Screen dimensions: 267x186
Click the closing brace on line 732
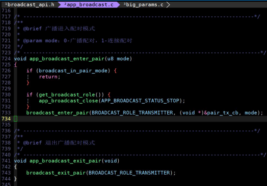pos(28,107)
